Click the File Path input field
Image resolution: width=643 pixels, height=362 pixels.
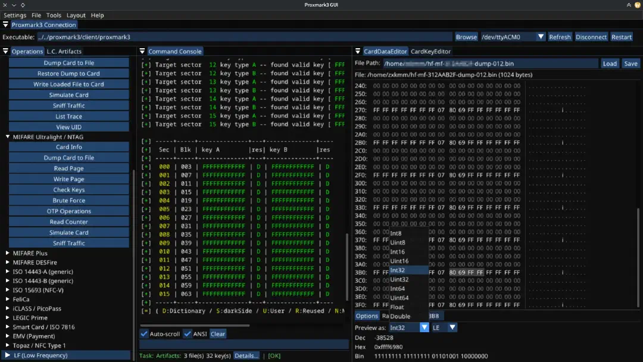[x=490, y=64]
